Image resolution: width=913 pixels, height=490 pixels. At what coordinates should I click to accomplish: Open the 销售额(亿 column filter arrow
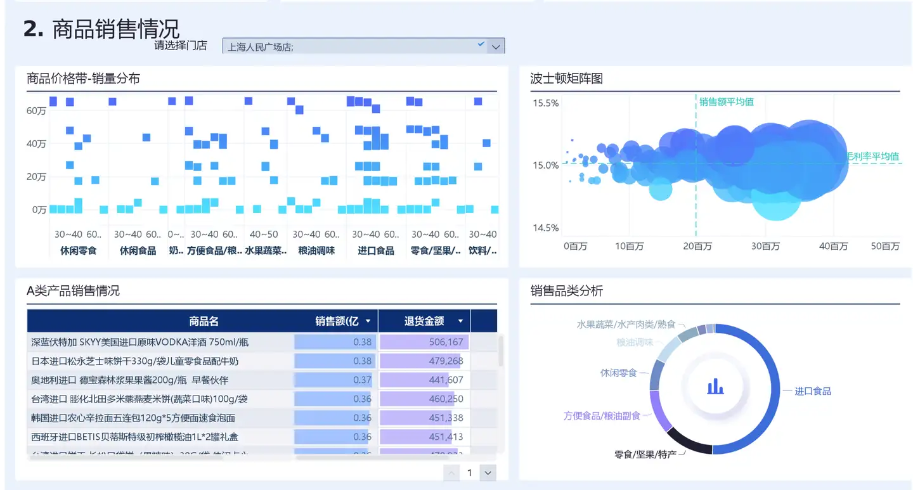click(368, 321)
